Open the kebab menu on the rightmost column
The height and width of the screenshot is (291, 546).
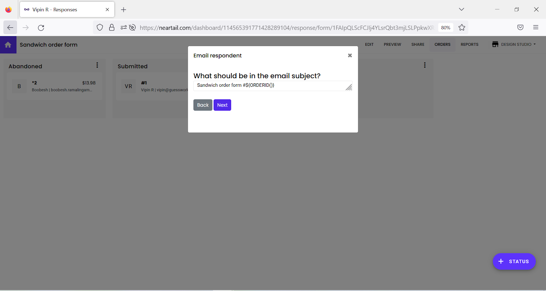click(x=424, y=65)
